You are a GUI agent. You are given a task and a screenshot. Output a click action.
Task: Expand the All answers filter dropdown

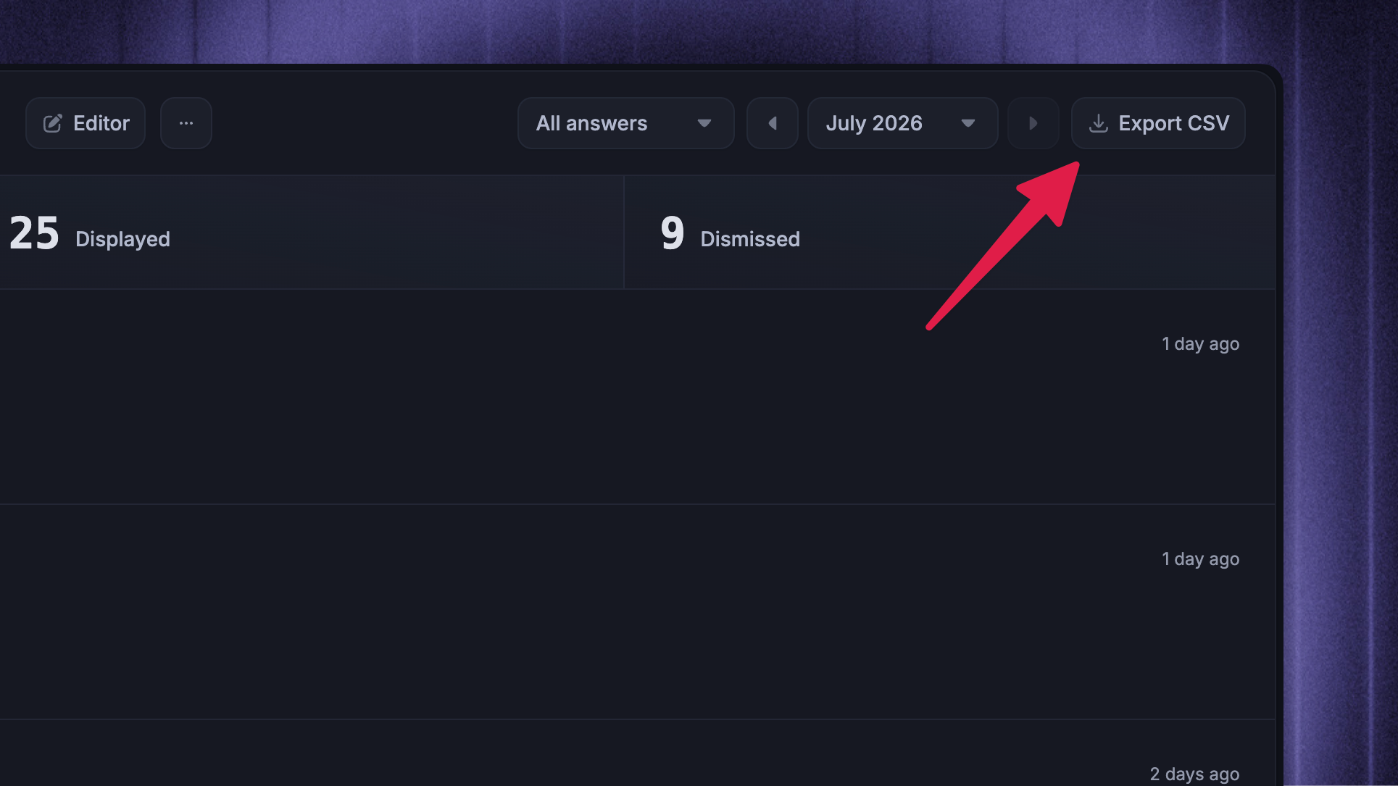tap(626, 123)
